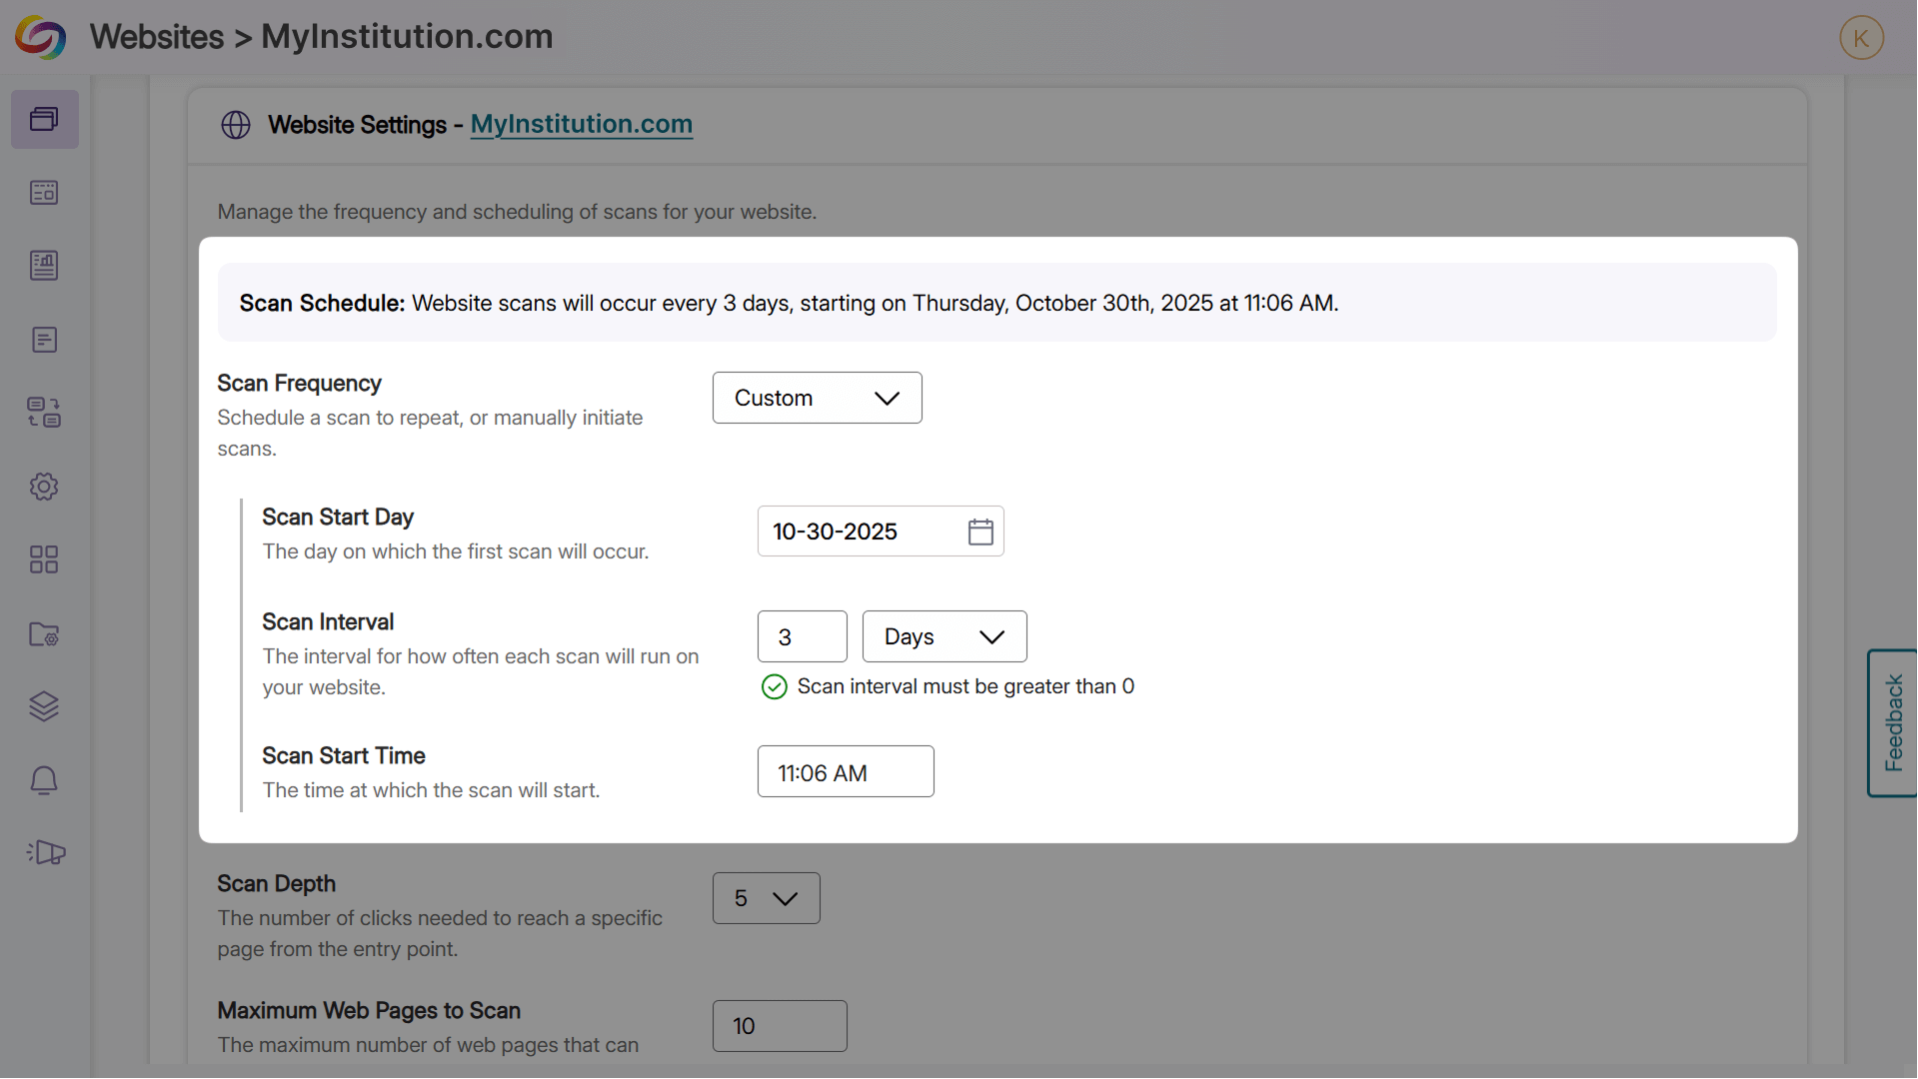1918x1079 pixels.
Task: Click the Websites breadcrumb
Action: click(x=157, y=37)
